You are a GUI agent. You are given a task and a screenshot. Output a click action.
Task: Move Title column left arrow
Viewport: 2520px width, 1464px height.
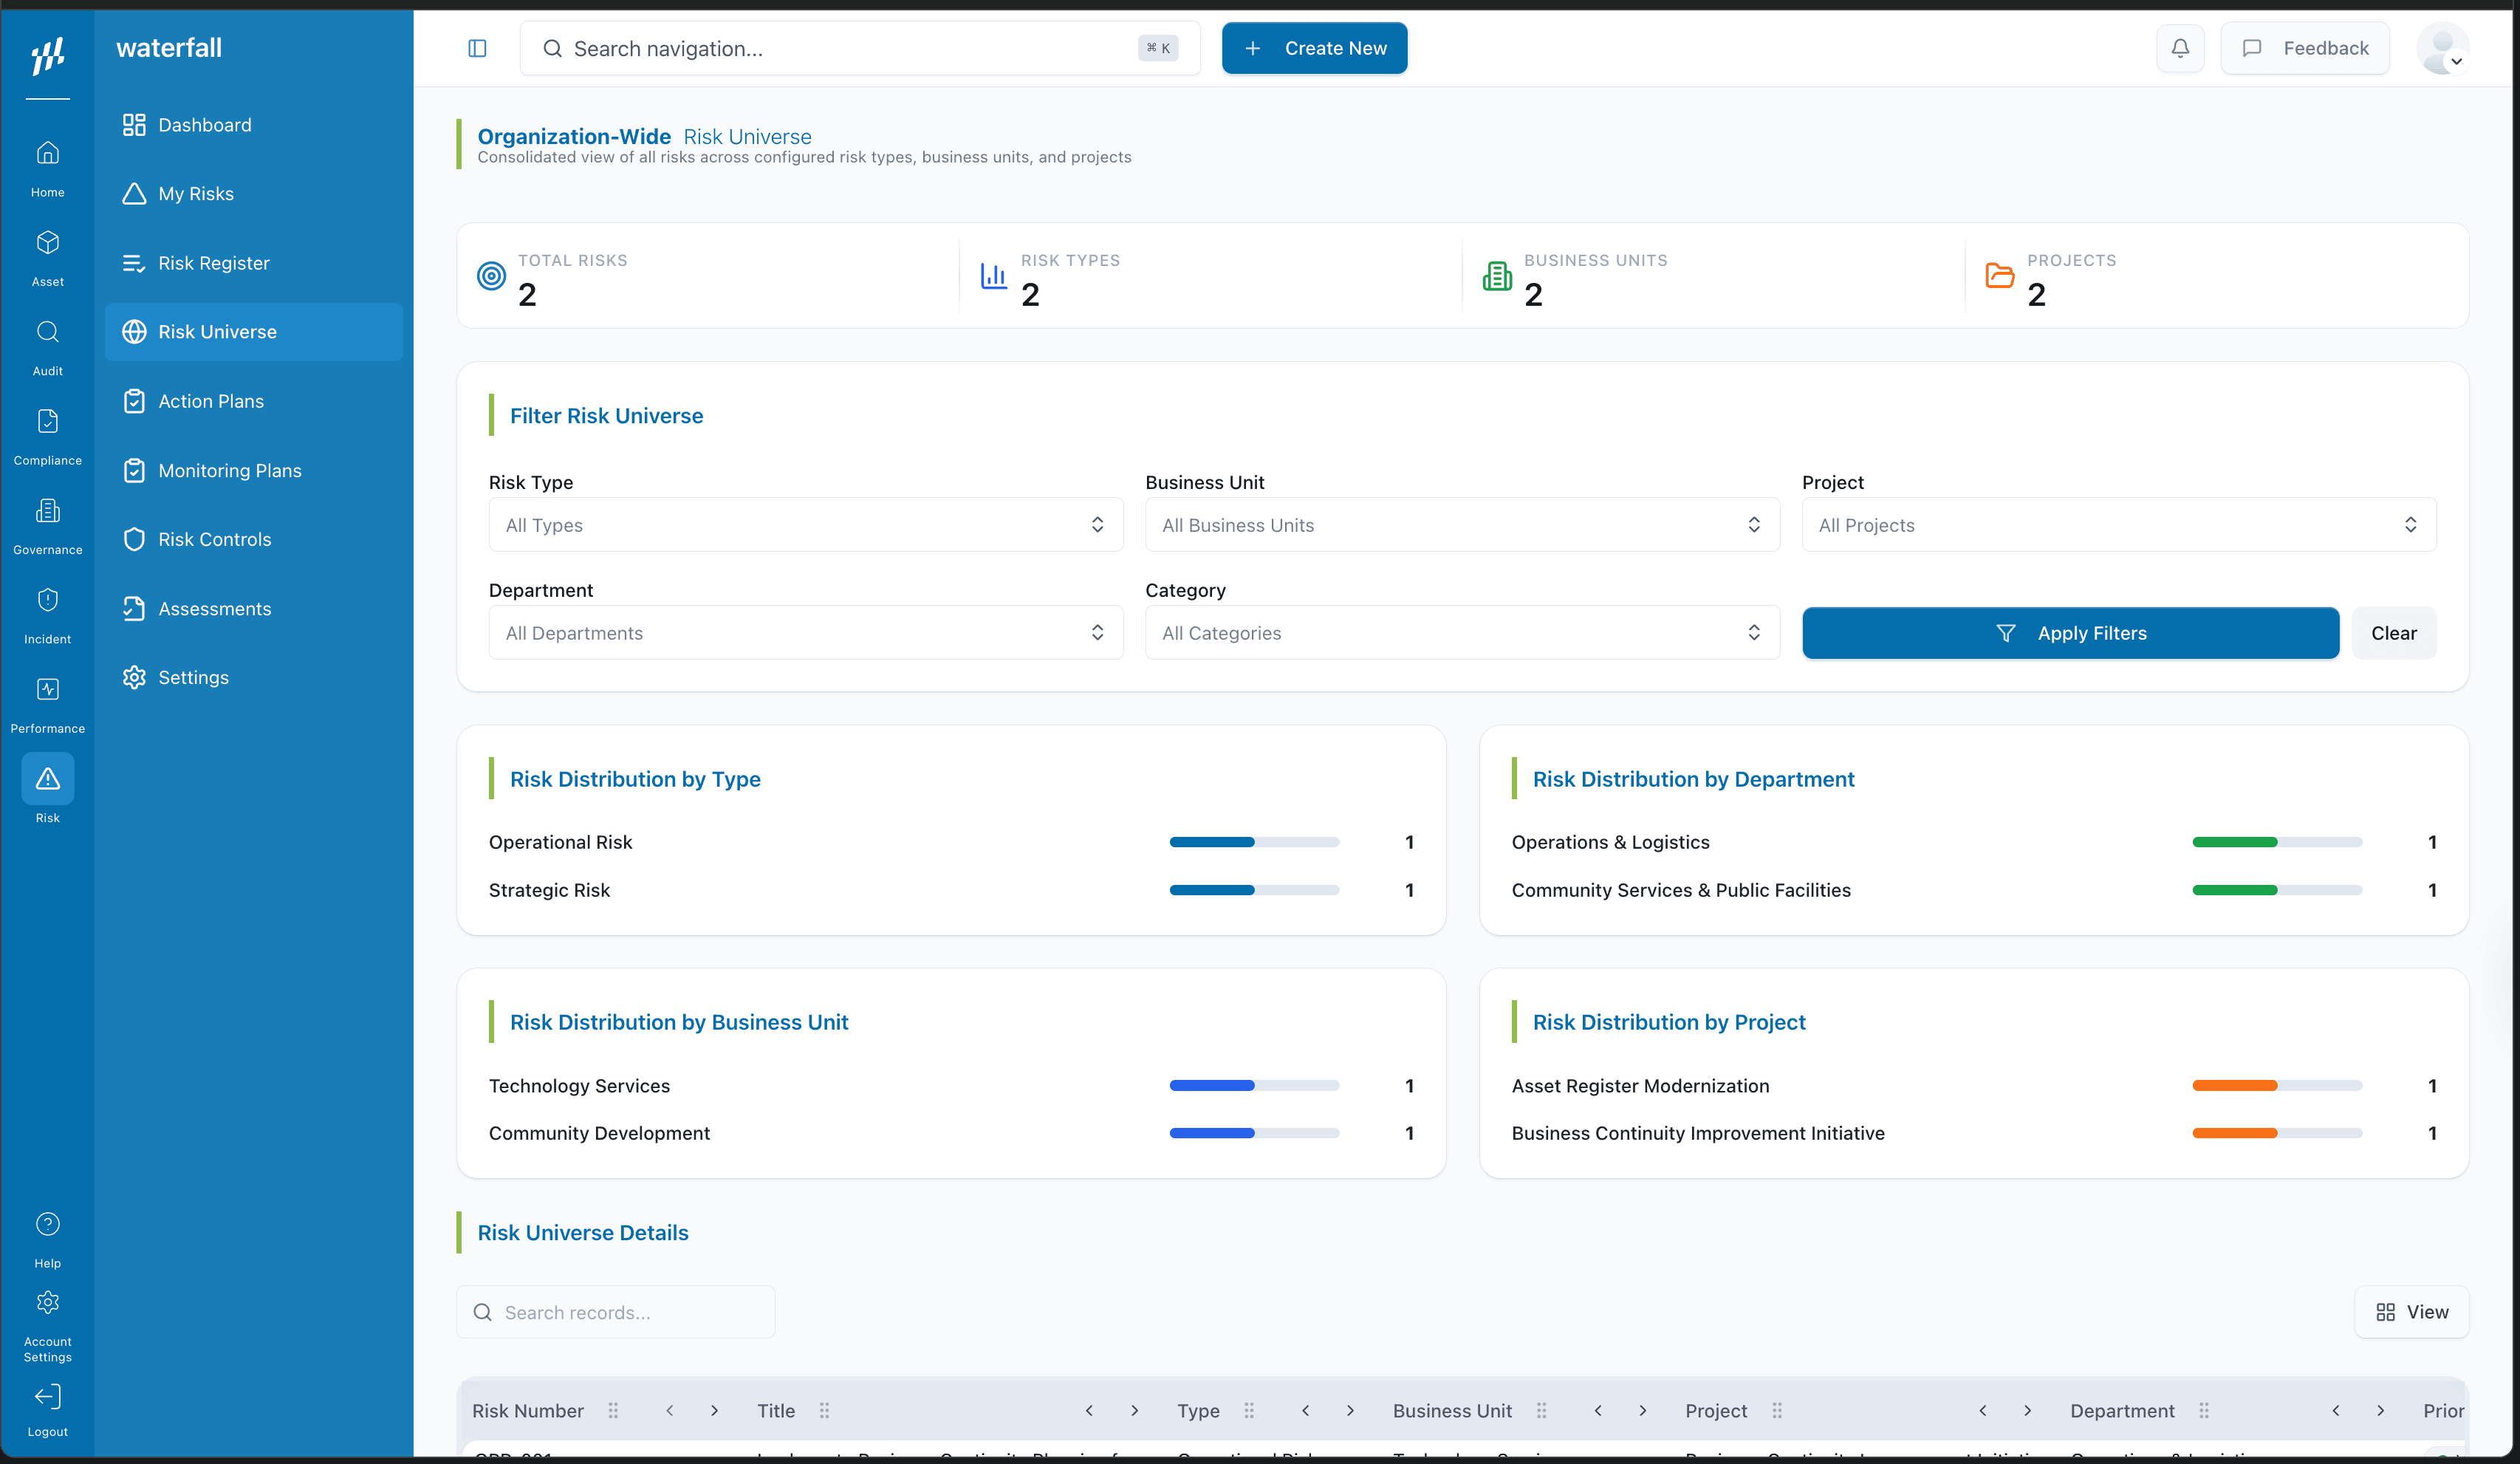click(x=1089, y=1410)
